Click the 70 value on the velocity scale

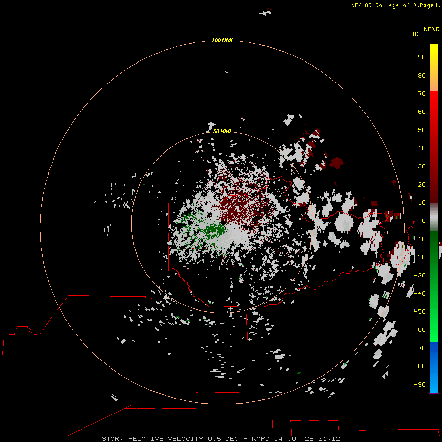click(x=422, y=94)
